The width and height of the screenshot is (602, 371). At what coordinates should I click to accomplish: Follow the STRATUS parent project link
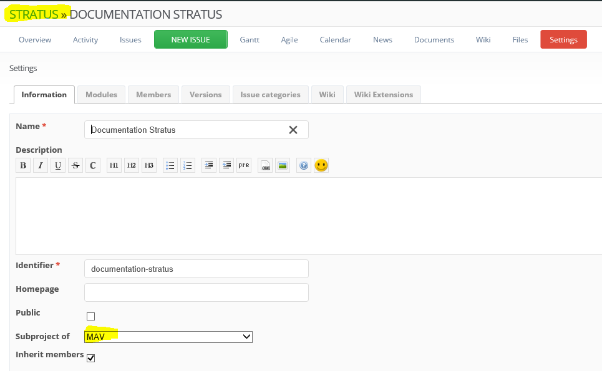(34, 14)
